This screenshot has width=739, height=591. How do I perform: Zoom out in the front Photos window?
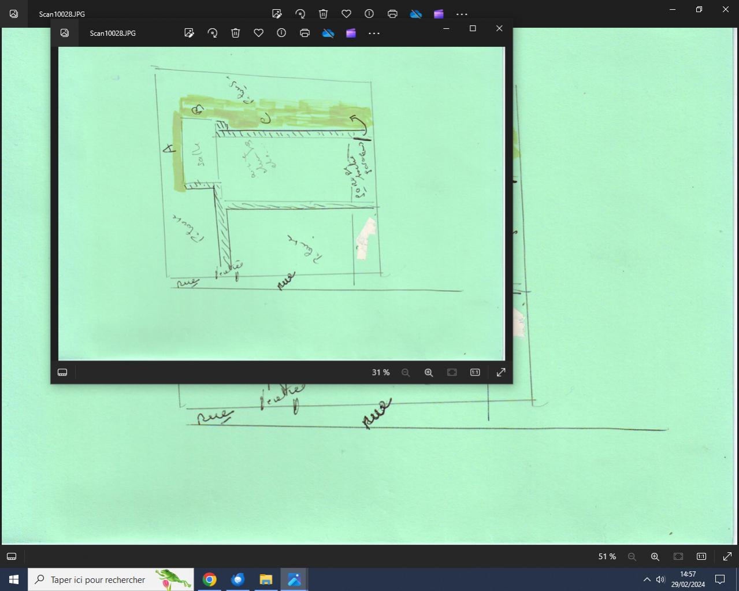click(406, 373)
